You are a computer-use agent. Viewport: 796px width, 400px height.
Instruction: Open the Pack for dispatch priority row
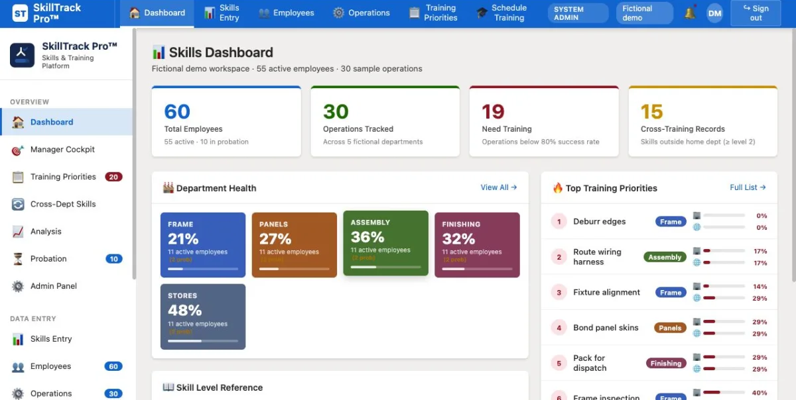pyautogui.click(x=659, y=363)
